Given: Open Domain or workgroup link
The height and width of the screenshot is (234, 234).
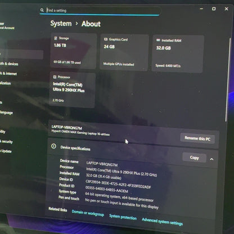Looking at the screenshot, I should pos(88,213).
